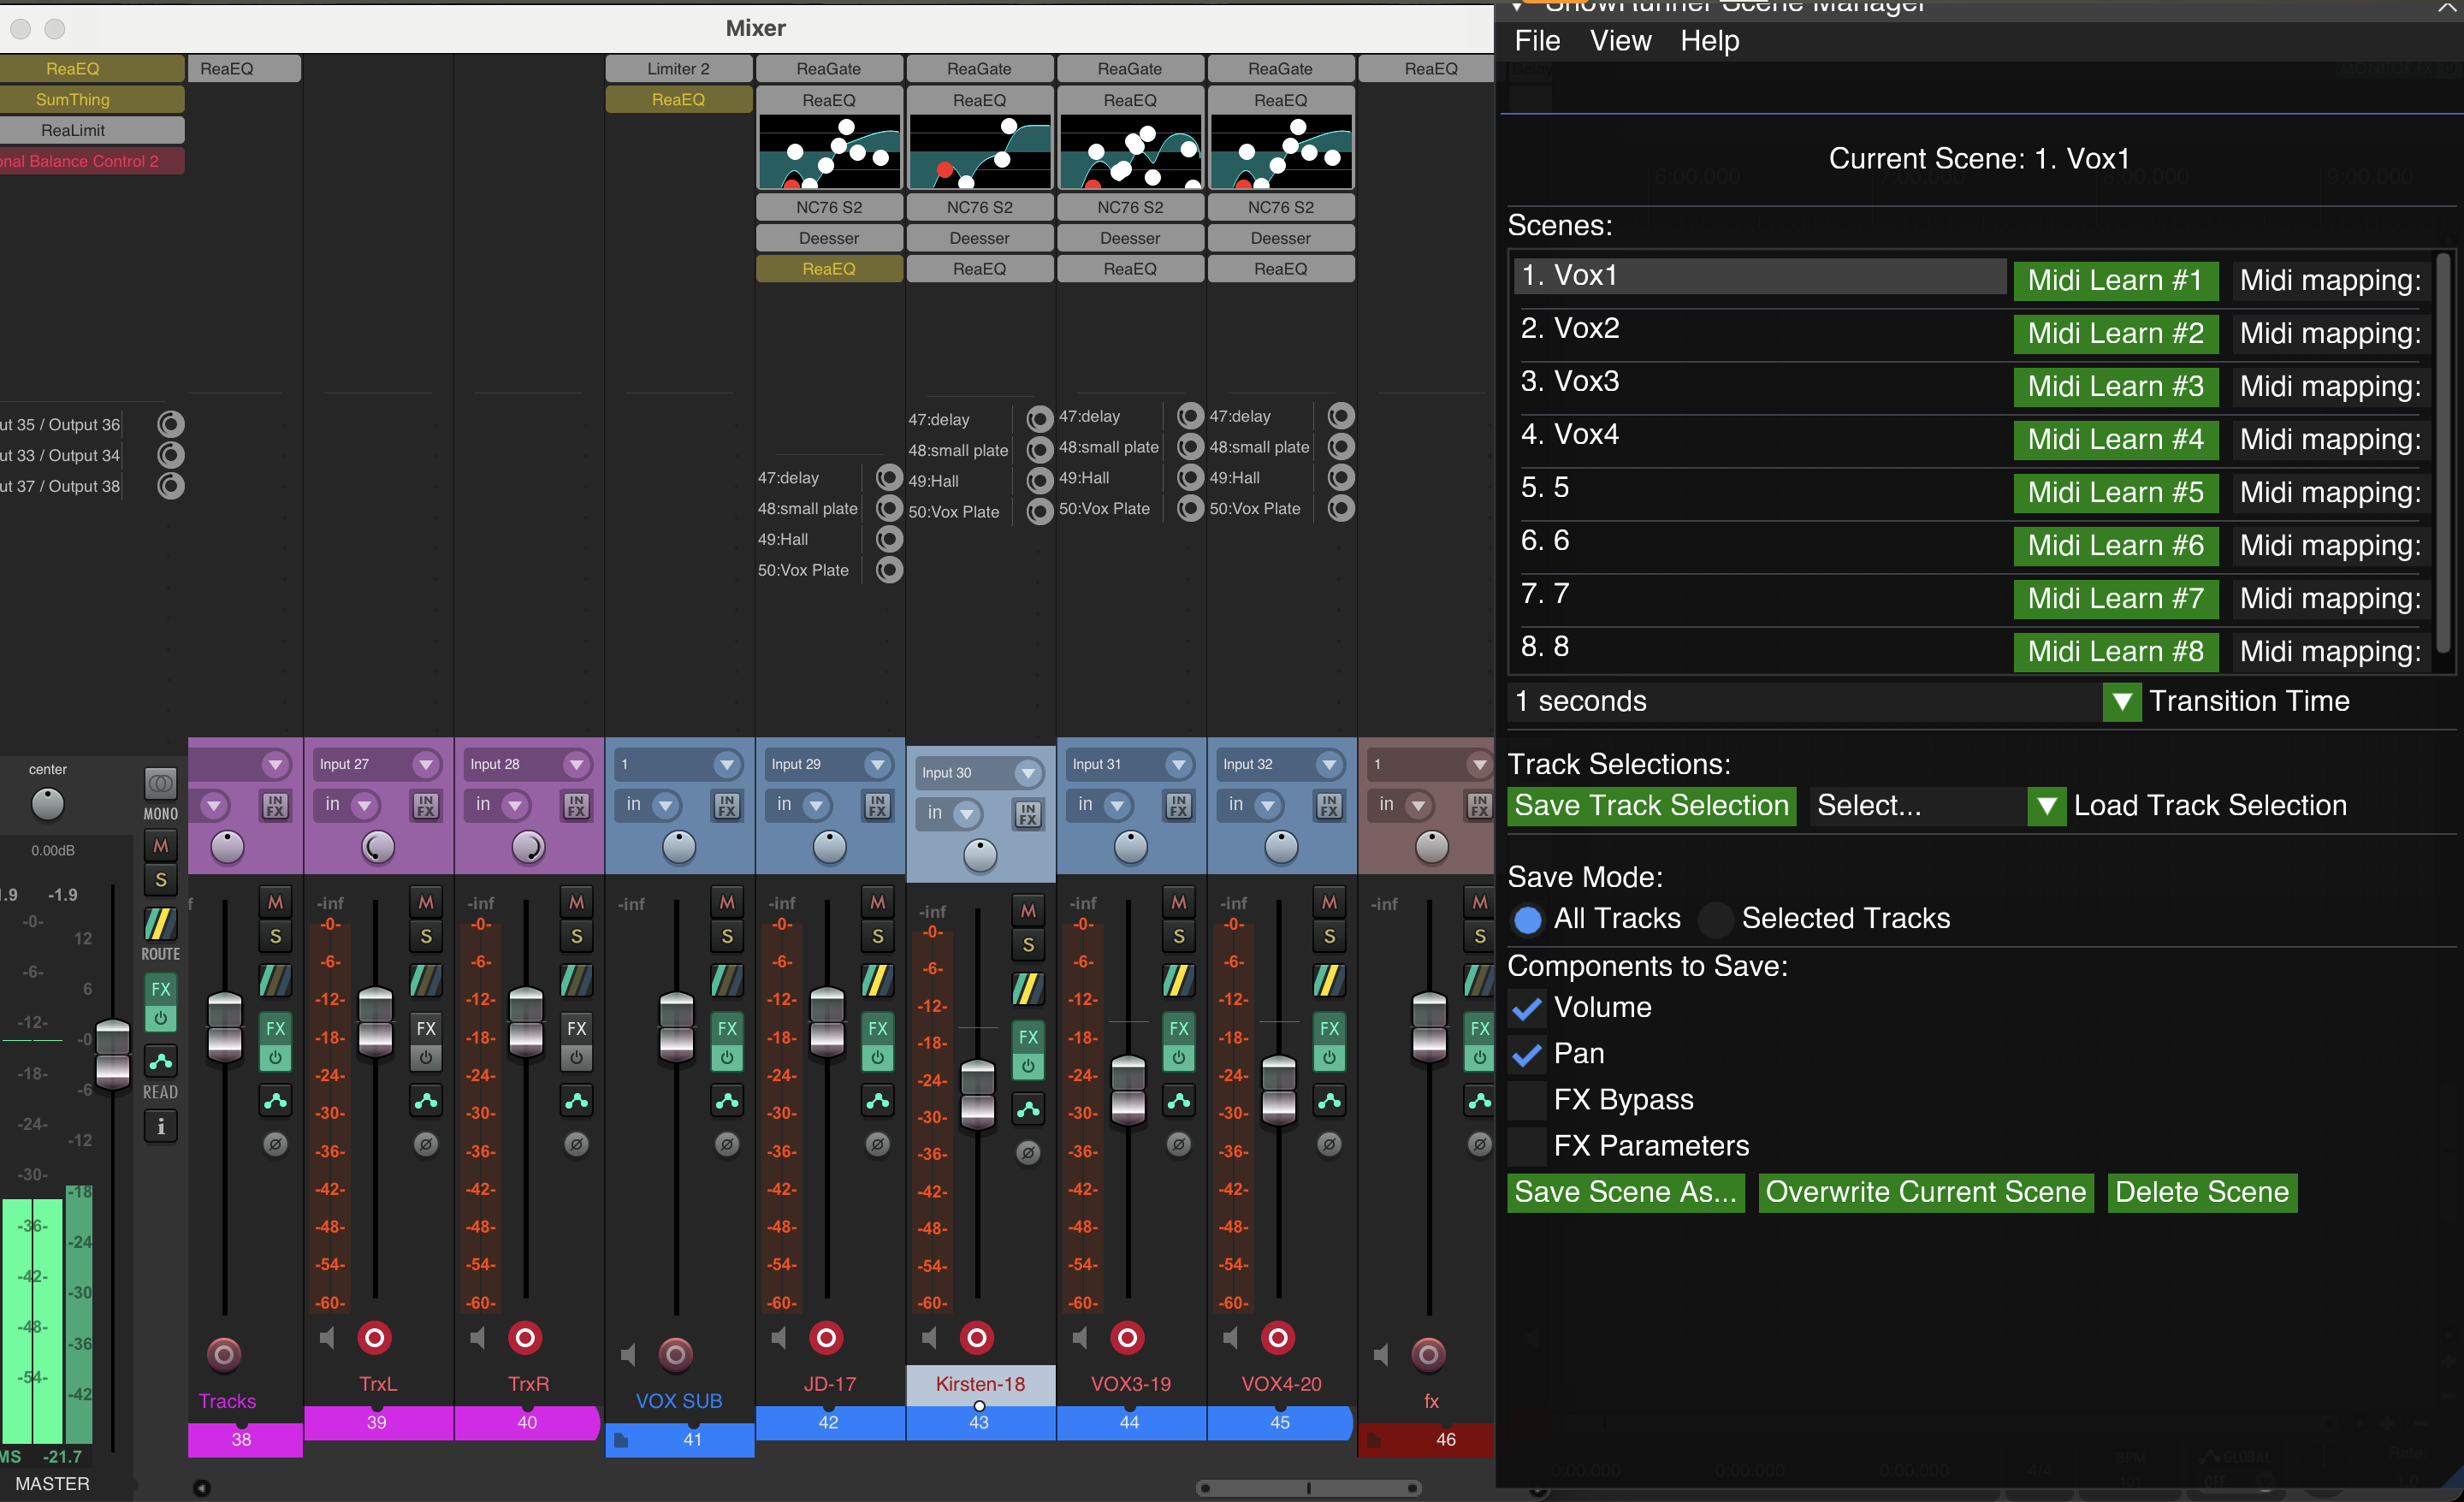Open the Select... track selection dropdown
The width and height of the screenshot is (2464, 1502).
pyautogui.click(x=2046, y=806)
